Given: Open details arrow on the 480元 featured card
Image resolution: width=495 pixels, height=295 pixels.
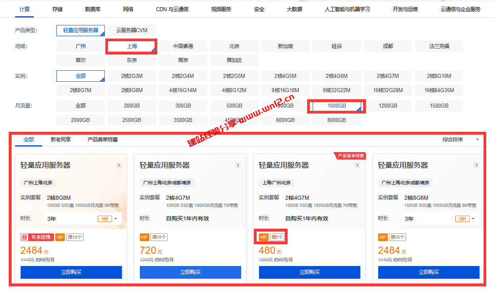Looking at the screenshot, I should pyautogui.click(x=357, y=165).
